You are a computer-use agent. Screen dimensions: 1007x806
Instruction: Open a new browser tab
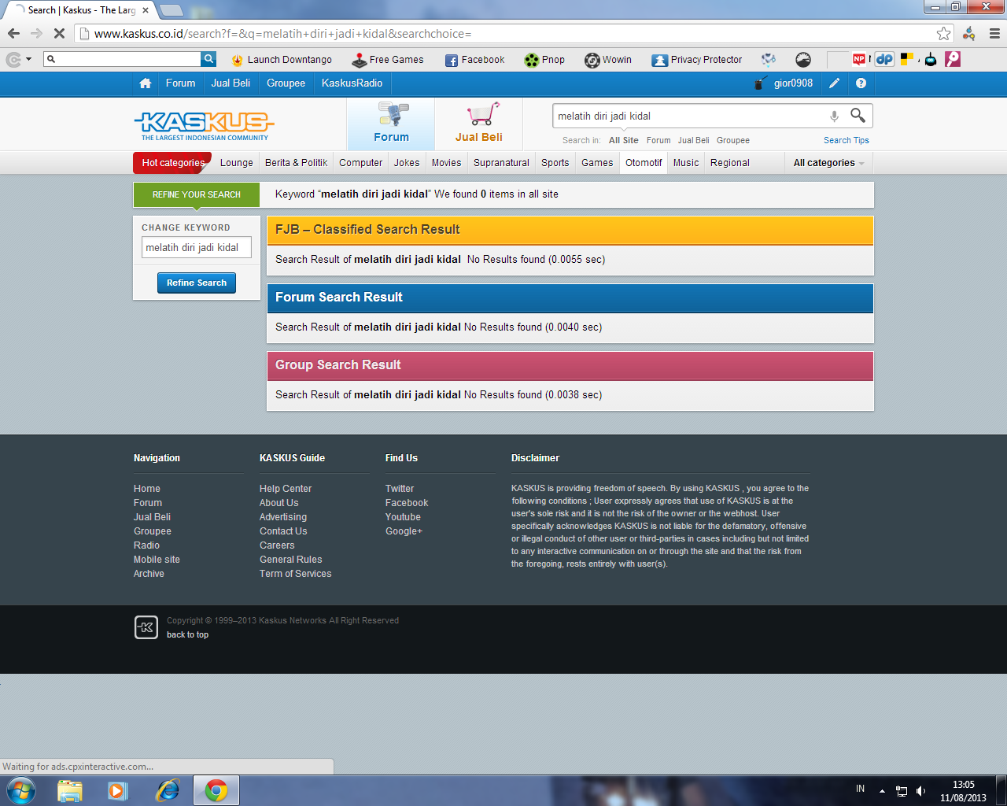(x=172, y=10)
